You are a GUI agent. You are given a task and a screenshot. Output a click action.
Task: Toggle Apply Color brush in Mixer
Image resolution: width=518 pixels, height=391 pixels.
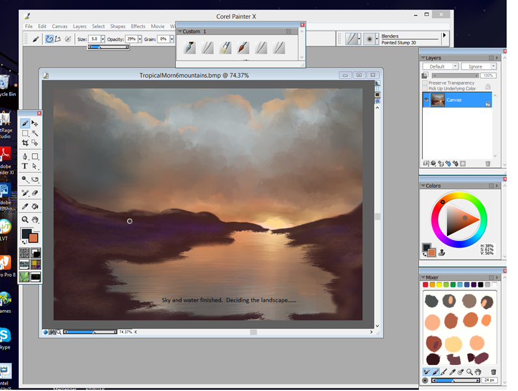(435, 372)
